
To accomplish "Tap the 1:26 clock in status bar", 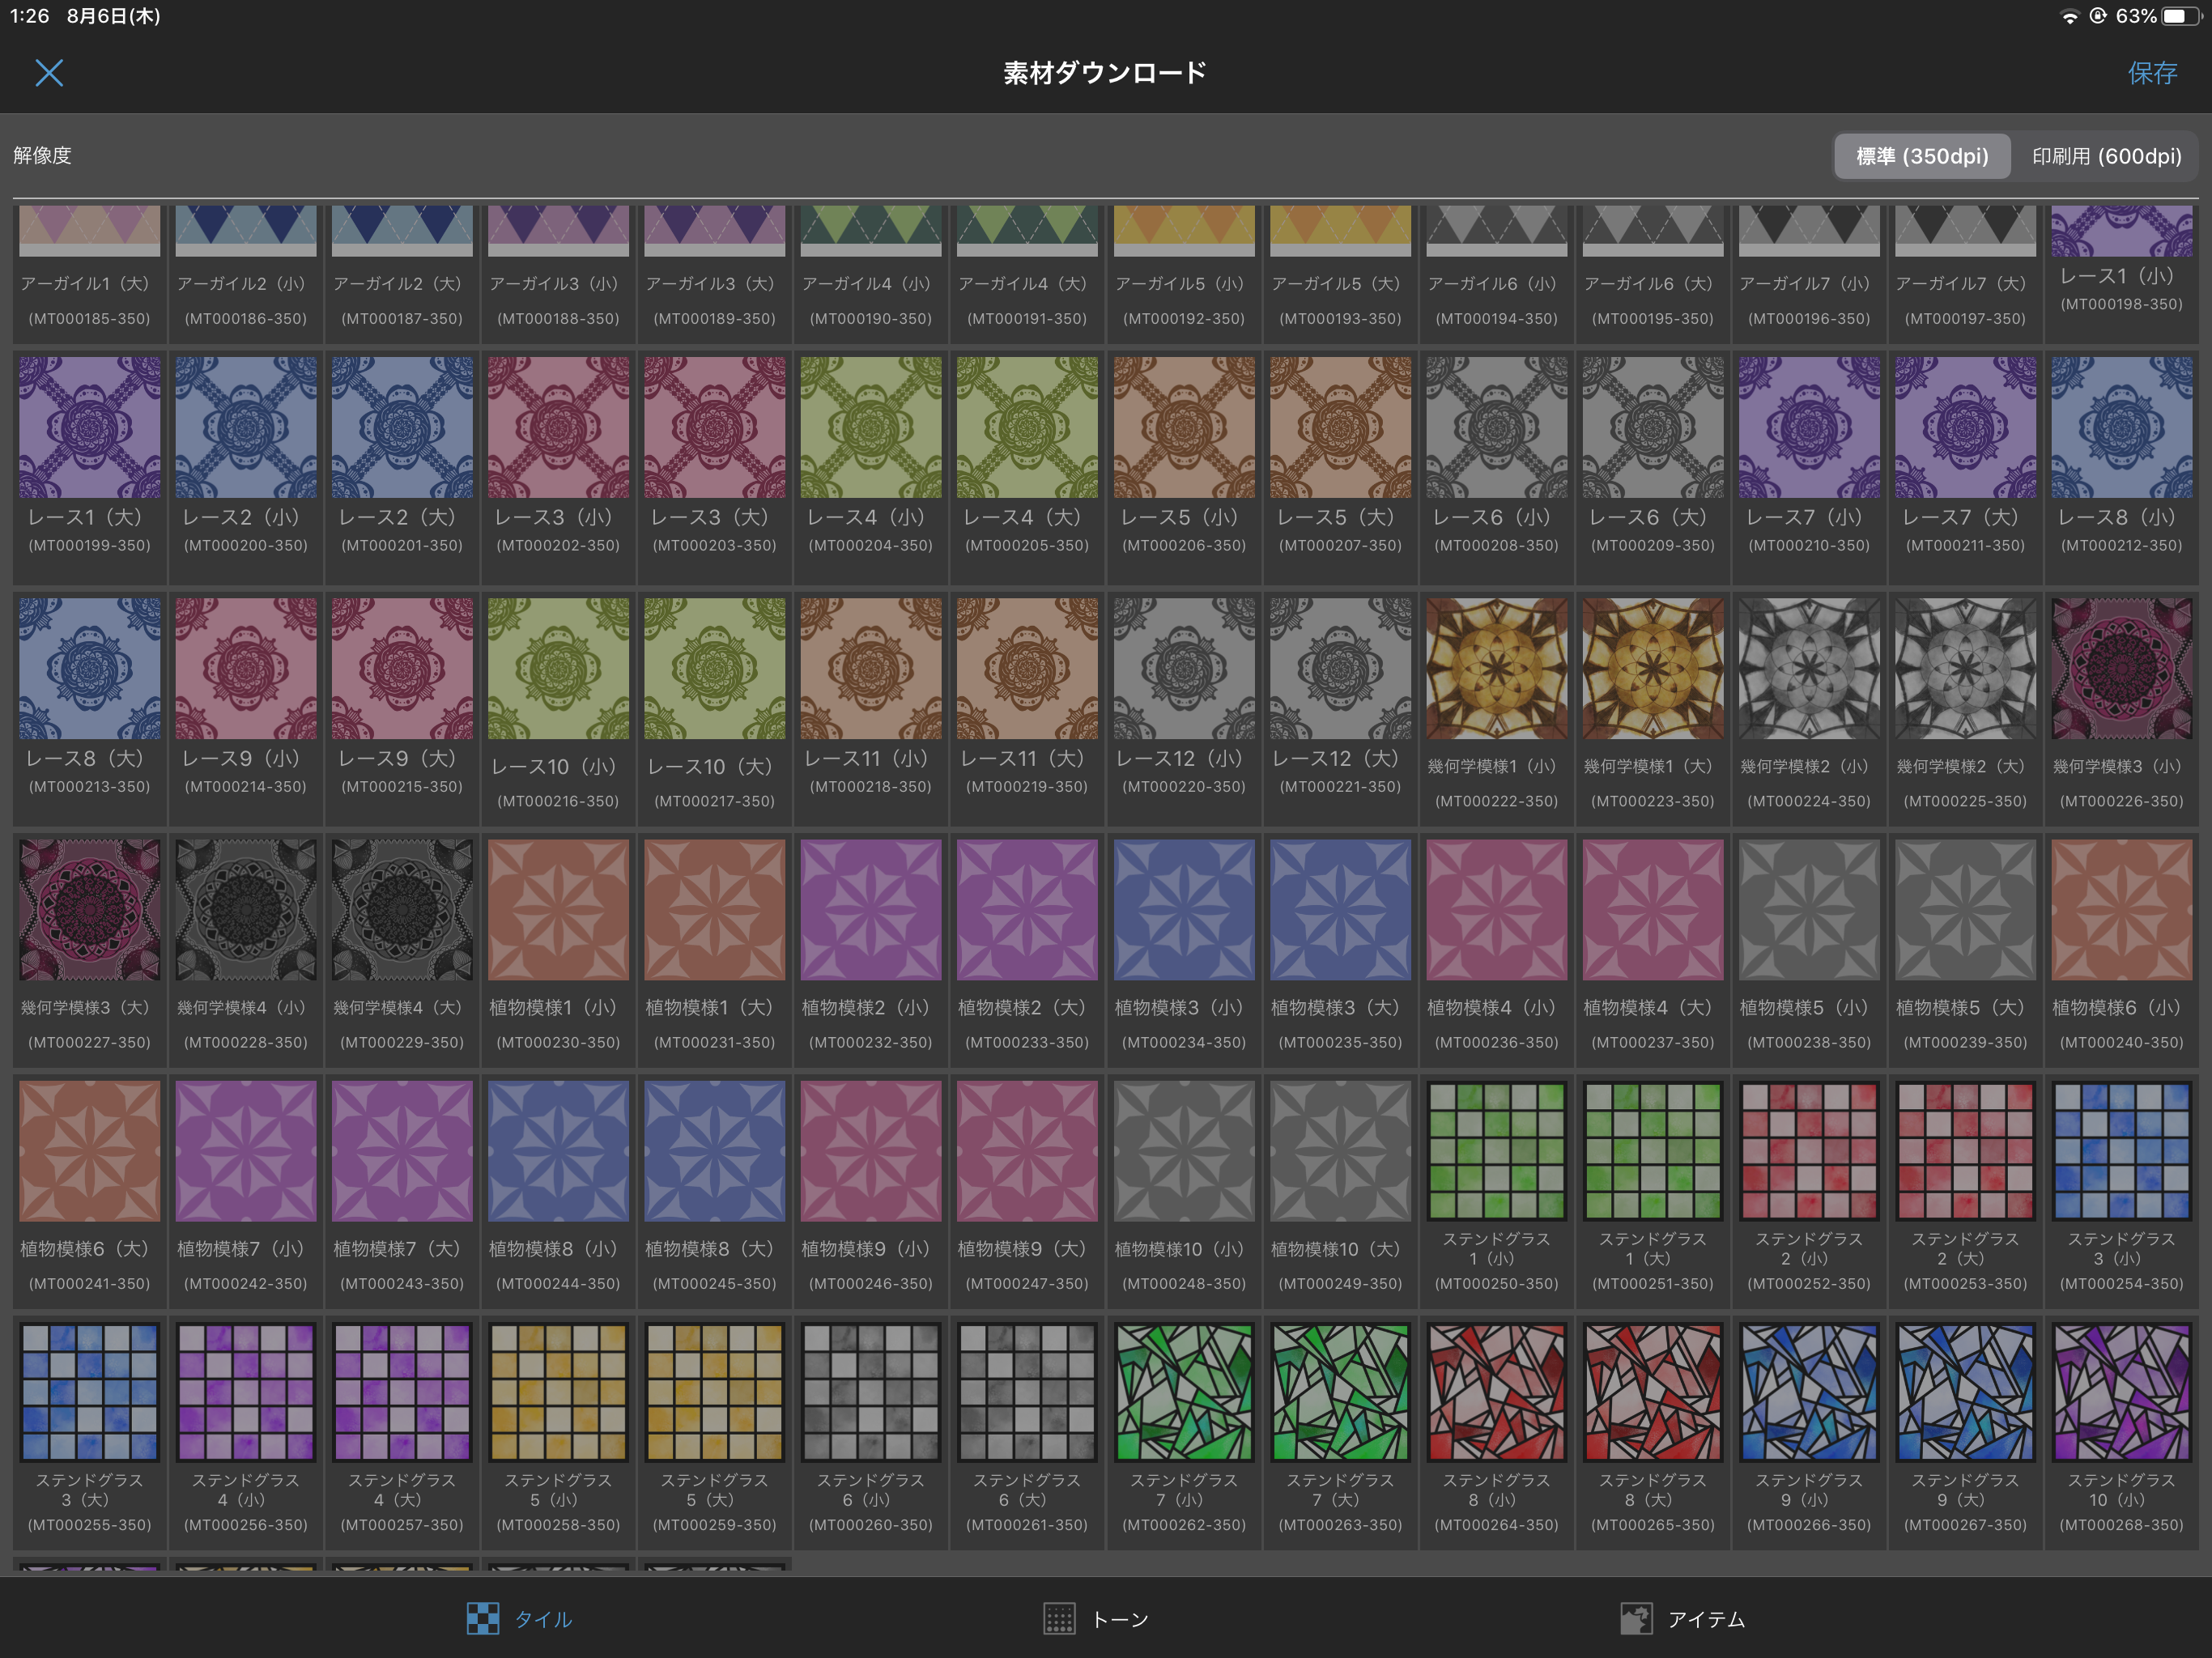I will [30, 16].
